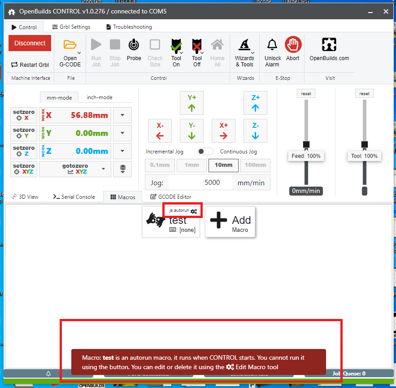Select the 100mm jog increment
The width and height of the screenshot is (396, 388).
(x=255, y=165)
